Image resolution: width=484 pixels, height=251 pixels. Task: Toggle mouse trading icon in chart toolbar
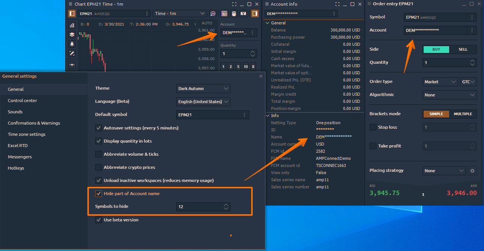234,14
